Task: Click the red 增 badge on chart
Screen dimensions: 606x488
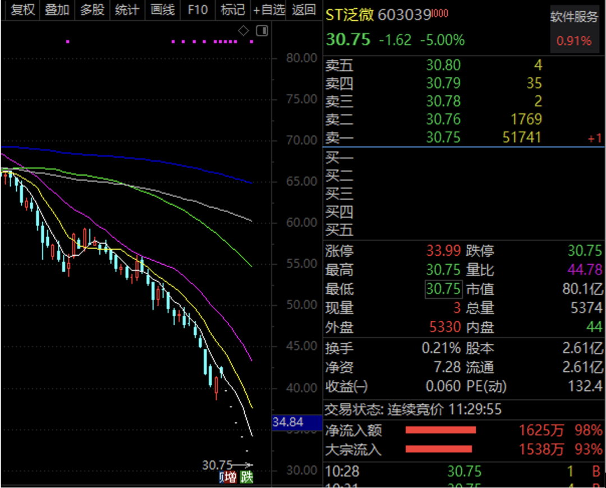Action: 231,477
